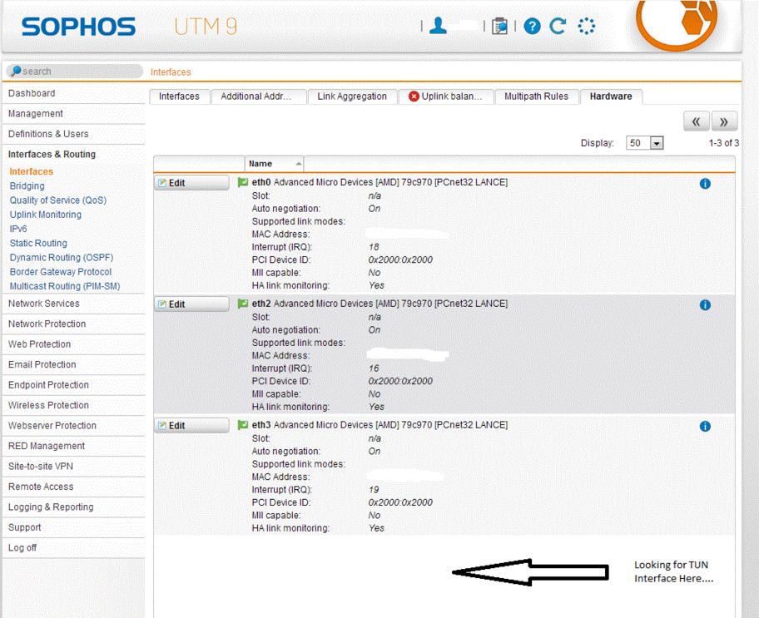
Task: Click the red error icon on Uplink tab
Action: coord(414,96)
